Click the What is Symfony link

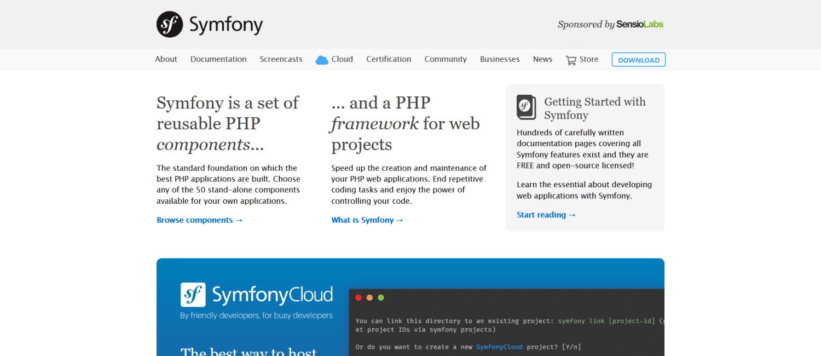367,220
